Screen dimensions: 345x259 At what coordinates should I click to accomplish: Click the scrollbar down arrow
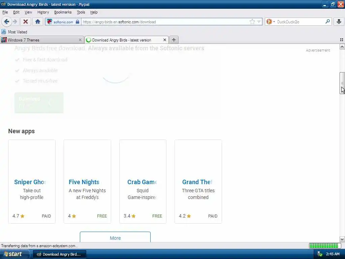click(x=342, y=239)
